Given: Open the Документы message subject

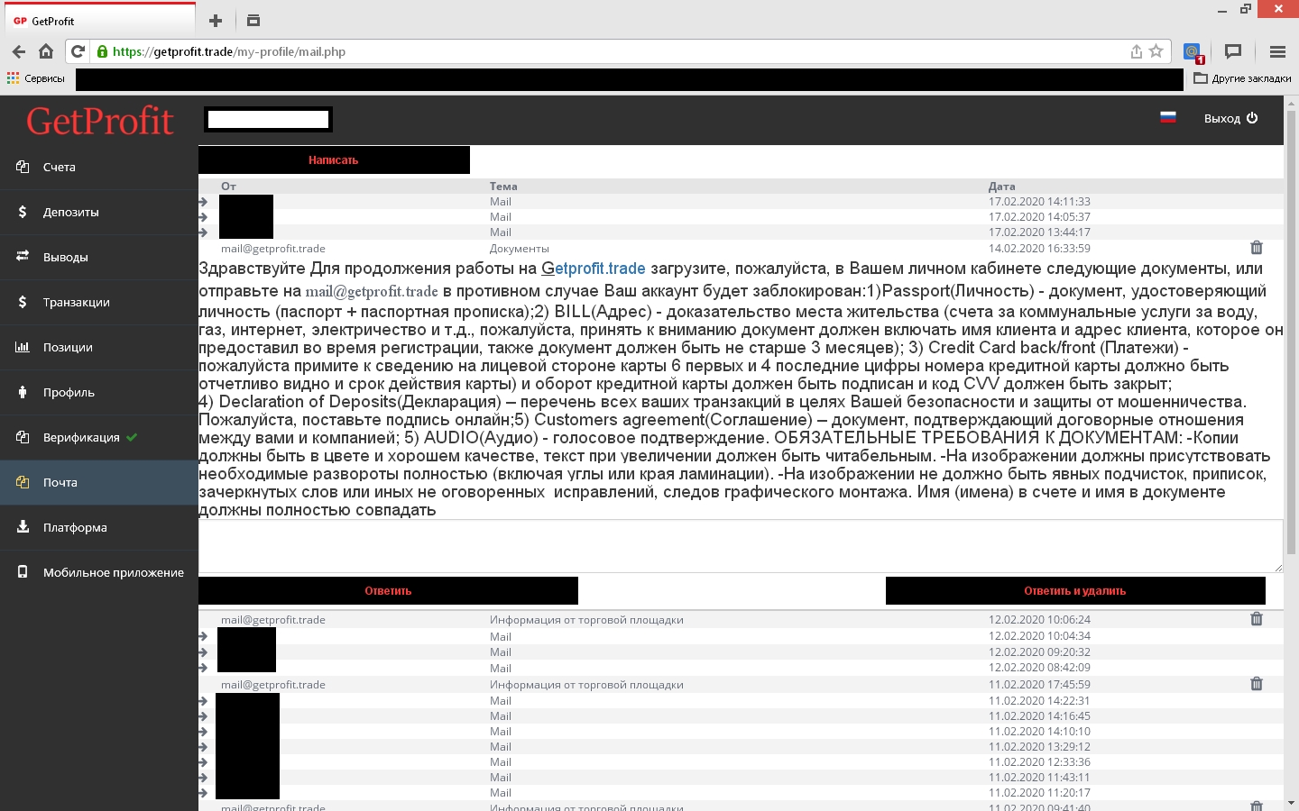Looking at the screenshot, I should click(519, 249).
